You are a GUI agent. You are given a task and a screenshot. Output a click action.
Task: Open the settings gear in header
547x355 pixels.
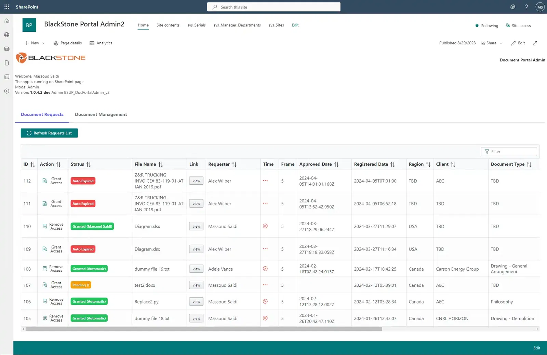tap(513, 7)
